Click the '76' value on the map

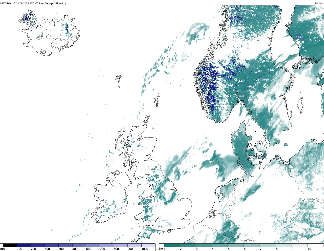(x=229, y=77)
